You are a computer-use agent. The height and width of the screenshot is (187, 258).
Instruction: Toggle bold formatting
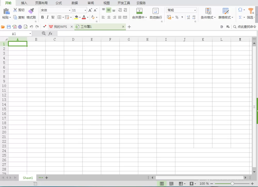coord(43,17)
